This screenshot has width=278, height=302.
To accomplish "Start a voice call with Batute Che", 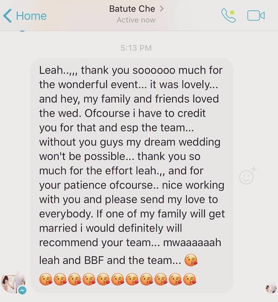I will pos(229,16).
